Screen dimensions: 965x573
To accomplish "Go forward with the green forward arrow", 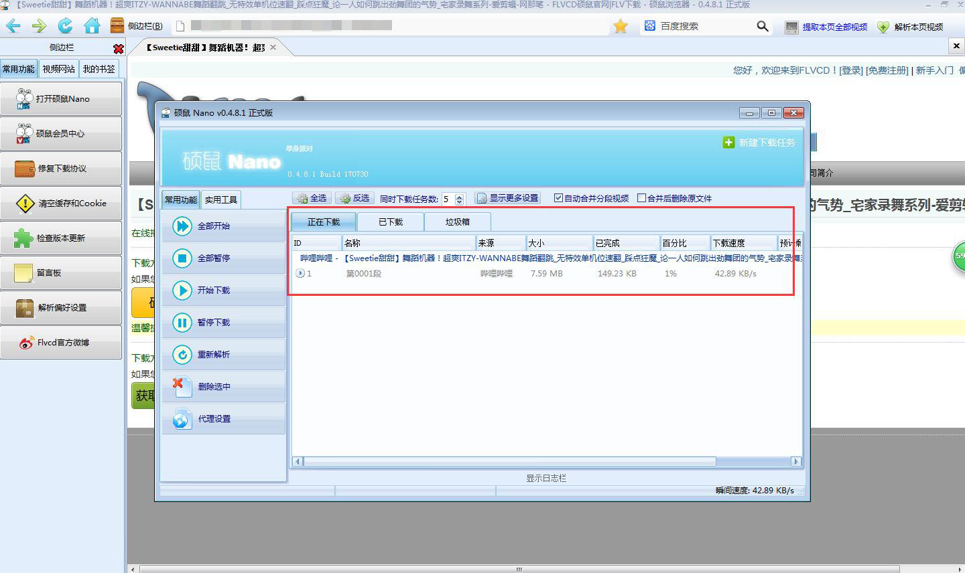I will pyautogui.click(x=39, y=26).
